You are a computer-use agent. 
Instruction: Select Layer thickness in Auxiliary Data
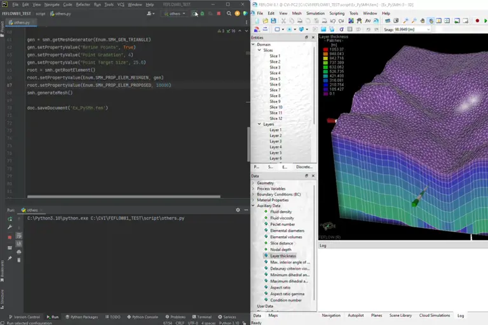(283, 256)
